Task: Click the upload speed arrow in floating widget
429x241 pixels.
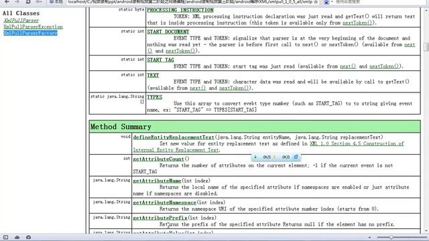Action: [275, 157]
